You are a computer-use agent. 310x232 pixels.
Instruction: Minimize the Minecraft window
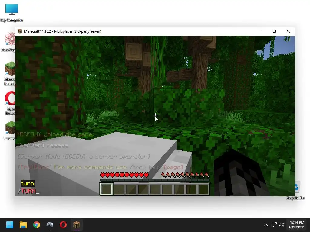point(261,31)
